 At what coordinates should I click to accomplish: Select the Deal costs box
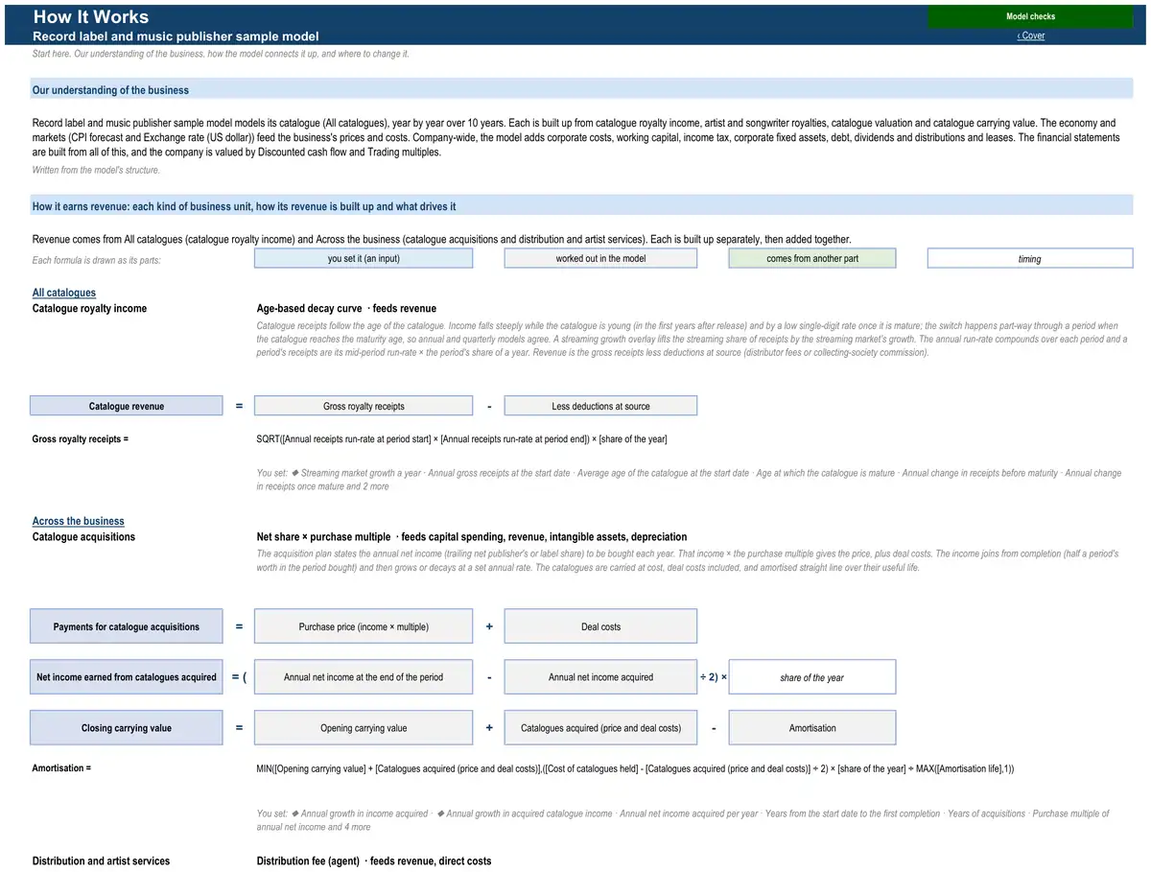point(600,626)
